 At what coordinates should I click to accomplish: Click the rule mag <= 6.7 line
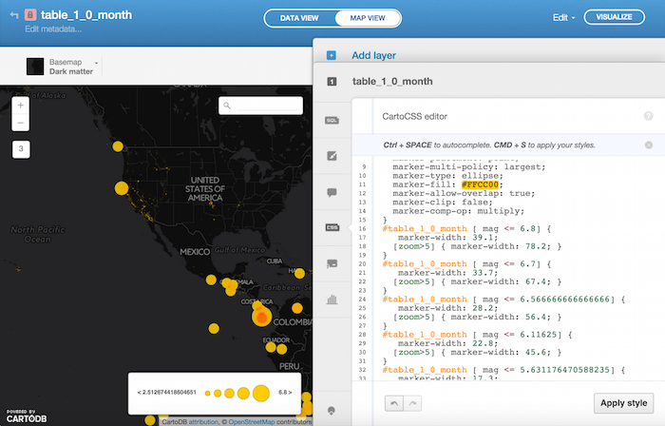coord(466,264)
